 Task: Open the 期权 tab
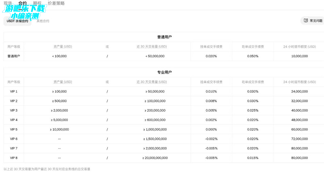(x=37, y=3)
